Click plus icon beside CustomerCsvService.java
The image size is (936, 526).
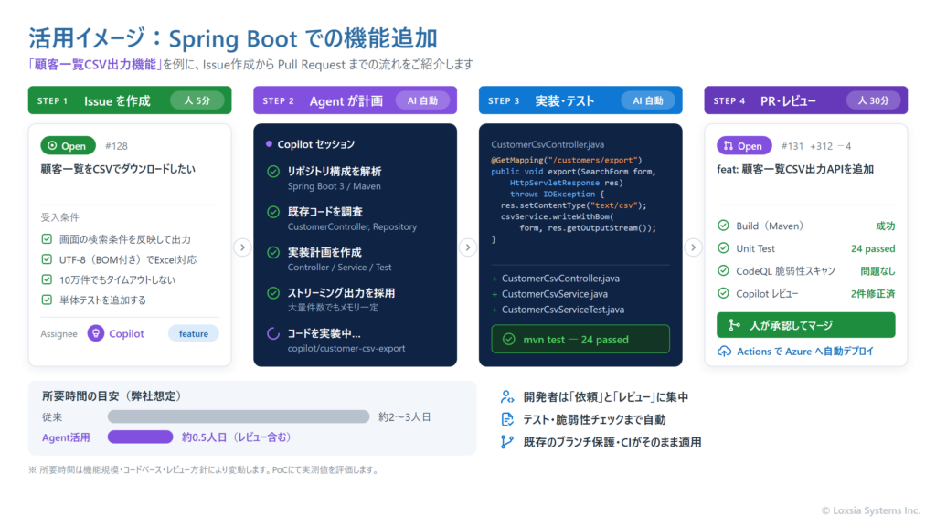(495, 294)
